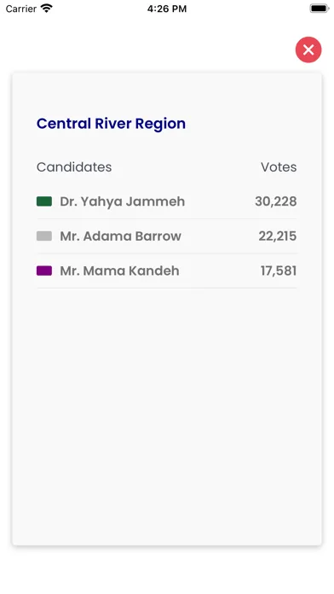Select the Mr. Adama Barrow row
The image size is (334, 594).
point(167,236)
